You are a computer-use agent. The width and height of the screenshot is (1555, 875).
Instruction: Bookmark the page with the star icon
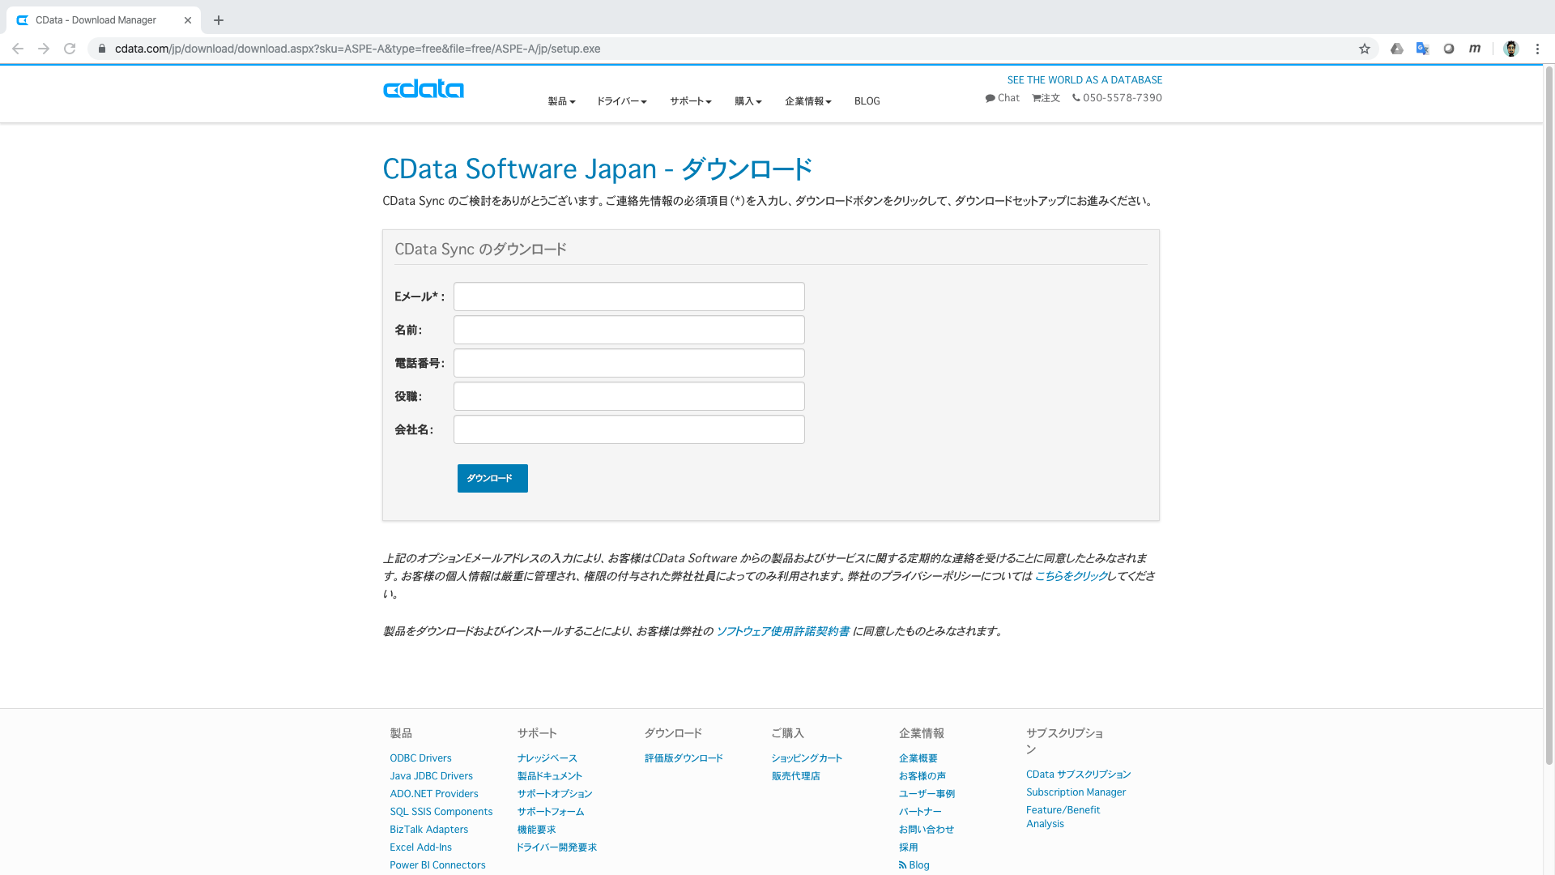point(1365,49)
